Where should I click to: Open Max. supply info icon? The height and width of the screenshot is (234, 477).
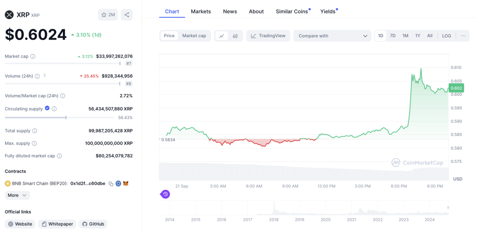[34, 143]
